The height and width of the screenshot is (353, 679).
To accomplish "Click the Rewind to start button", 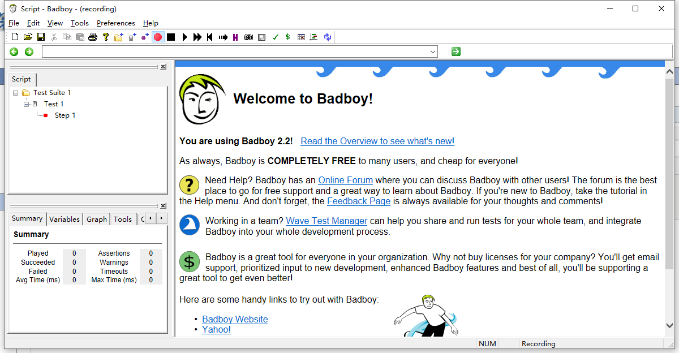I will (x=210, y=37).
